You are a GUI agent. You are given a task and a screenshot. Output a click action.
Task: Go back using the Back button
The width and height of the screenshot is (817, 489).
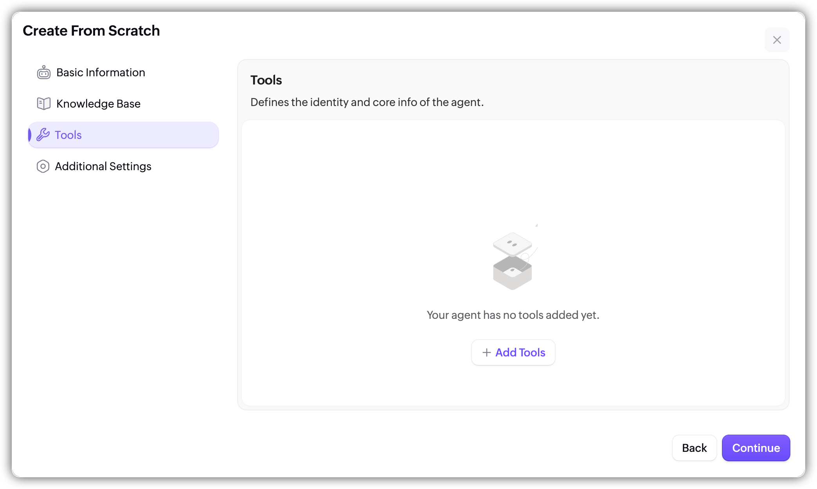(694, 448)
